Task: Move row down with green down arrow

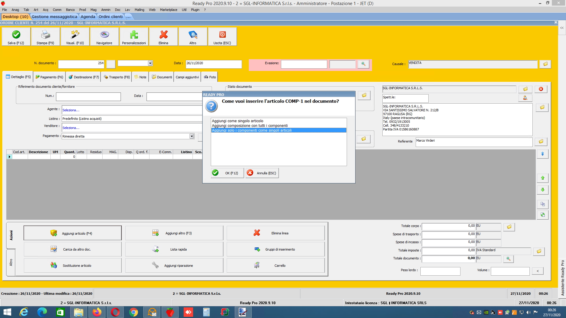Action: click(542, 190)
